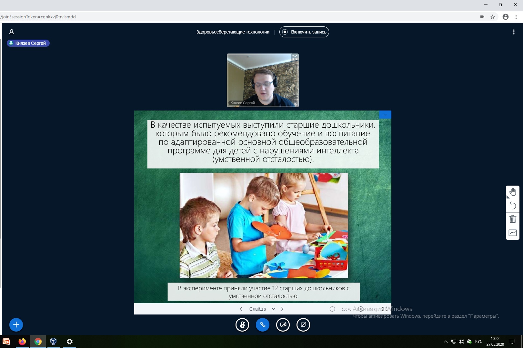Viewport: 523px width, 348px height.
Task: Leave audio using the blue phone button
Action: 263,325
